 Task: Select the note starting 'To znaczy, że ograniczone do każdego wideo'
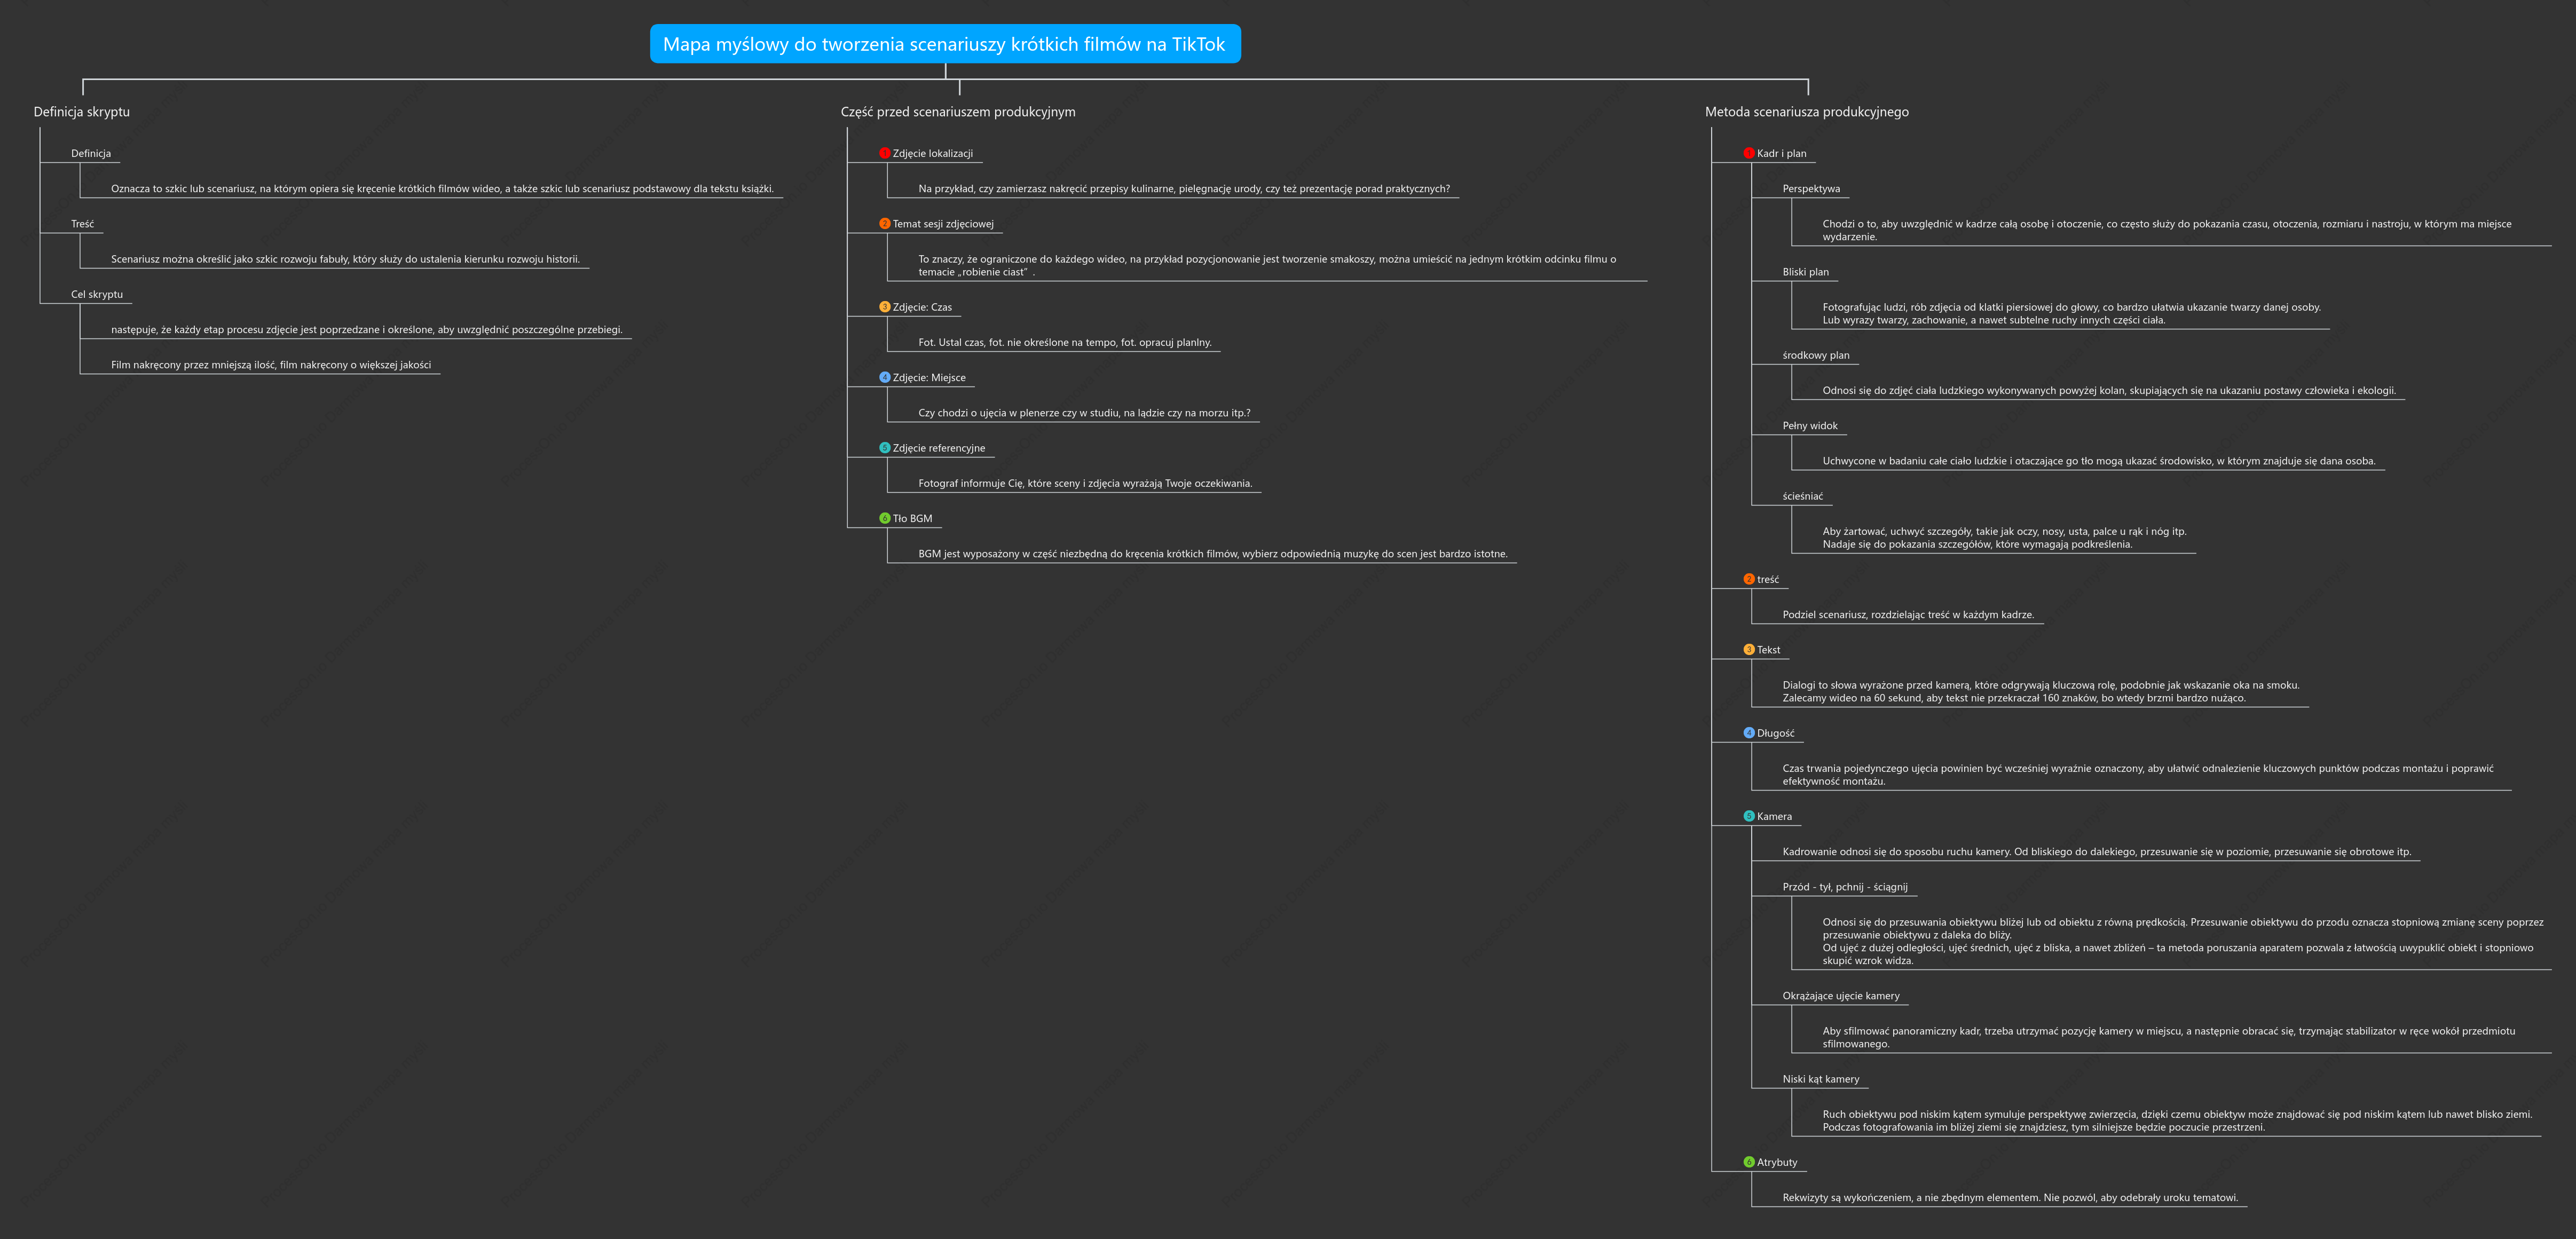1267,265
